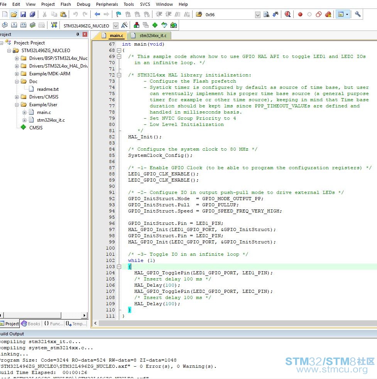Open the dropdown arrow beside the Window layout button

[347, 14]
